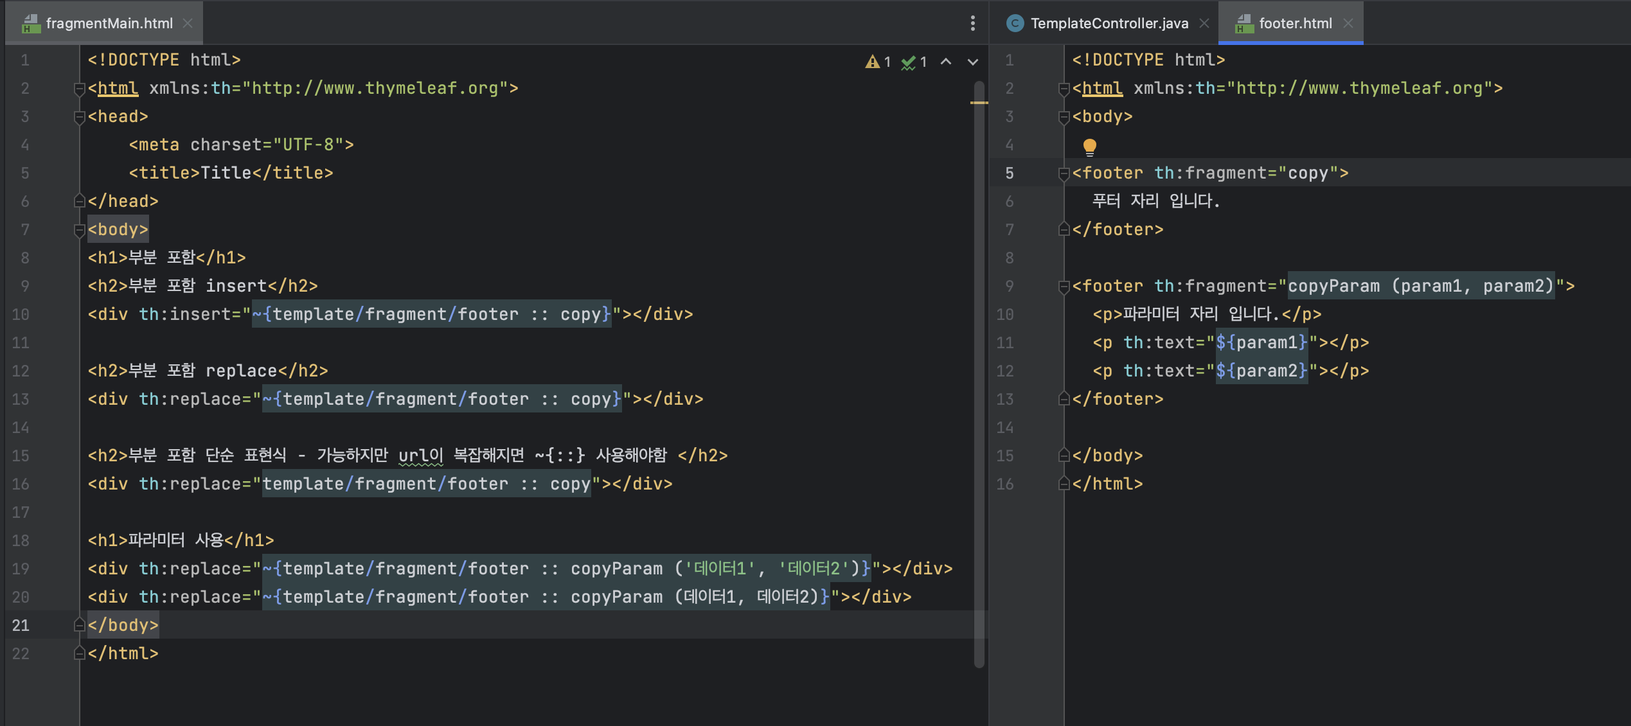Open editor tab options three-dots menu
Image resolution: width=1631 pixels, height=726 pixels.
pos(972,23)
